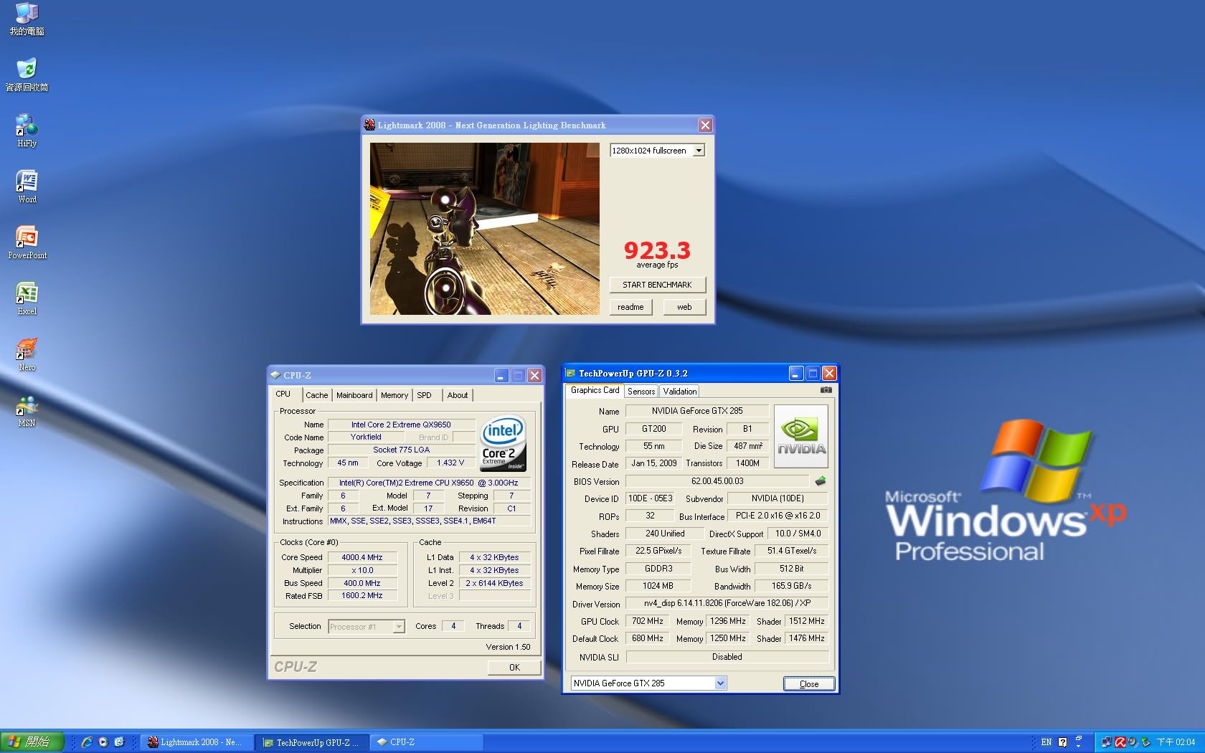The image size is (1205, 753).
Task: Click the BIOS save icon in GPU-Z
Action: click(x=821, y=481)
